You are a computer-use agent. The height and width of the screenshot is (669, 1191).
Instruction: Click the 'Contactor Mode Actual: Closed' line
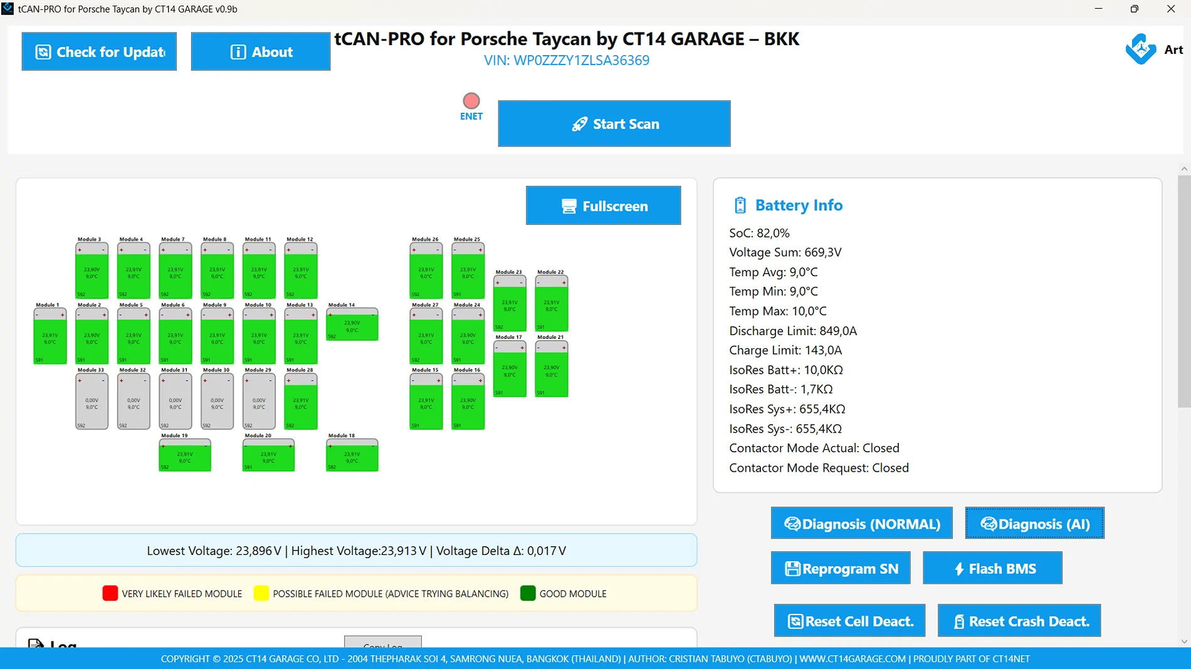pyautogui.click(x=814, y=448)
